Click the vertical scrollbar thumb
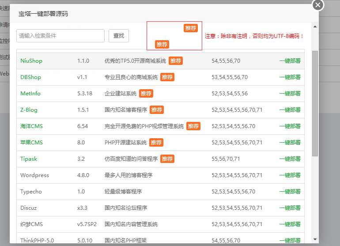 [x=315, y=103]
